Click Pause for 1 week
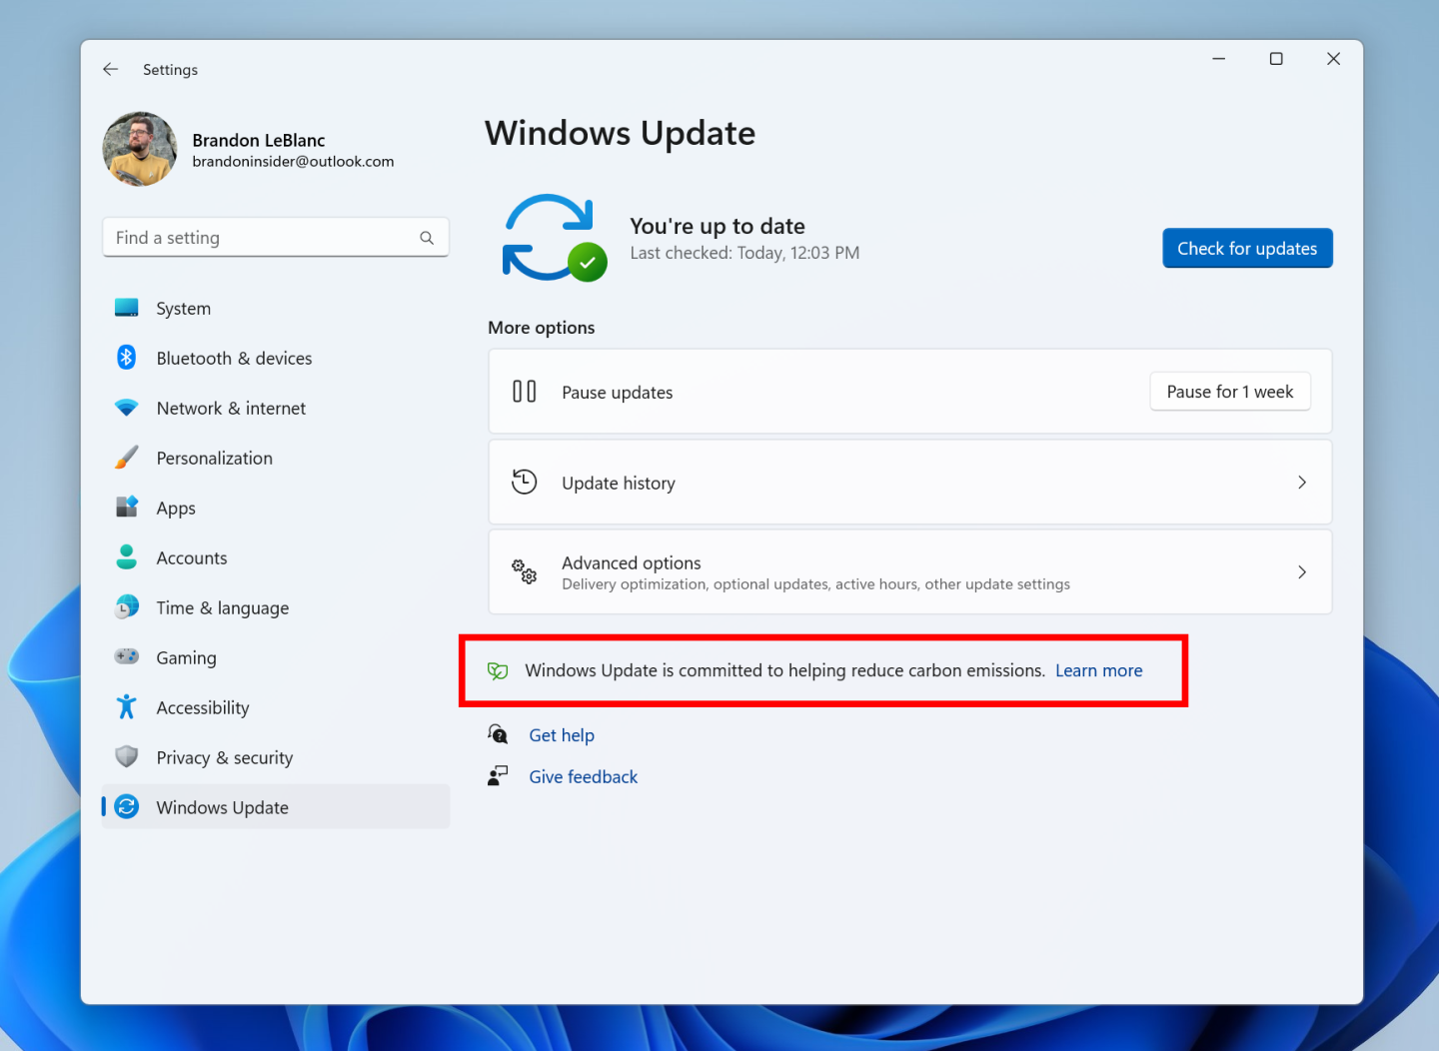The image size is (1439, 1051). tap(1230, 392)
